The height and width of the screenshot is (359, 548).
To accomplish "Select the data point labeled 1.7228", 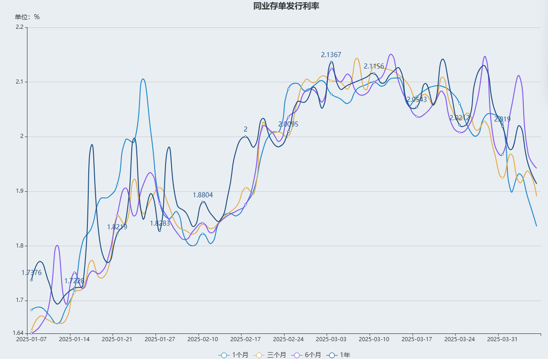I will [x=74, y=288].
